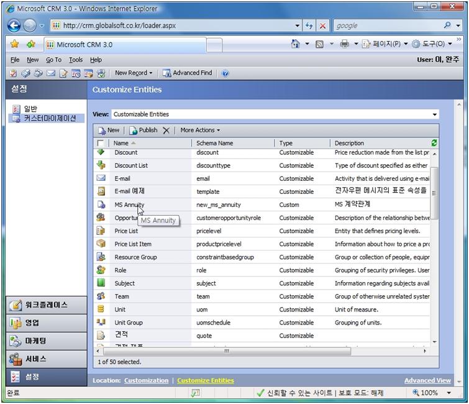Screen dimensions: 469x404
Task: Open the Tools menu
Action: click(x=76, y=60)
